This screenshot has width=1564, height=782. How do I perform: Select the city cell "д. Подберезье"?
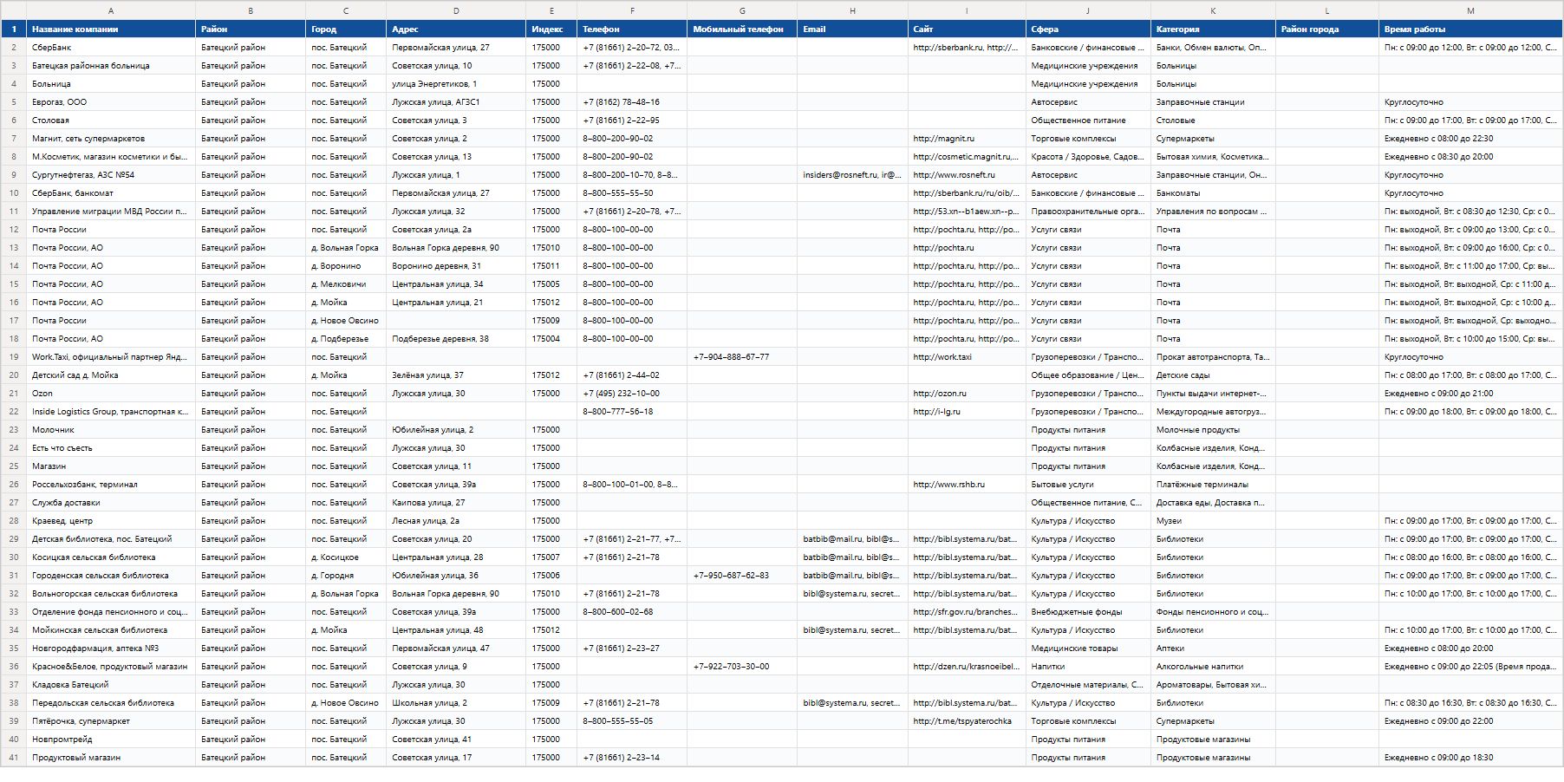pyautogui.click(x=346, y=339)
